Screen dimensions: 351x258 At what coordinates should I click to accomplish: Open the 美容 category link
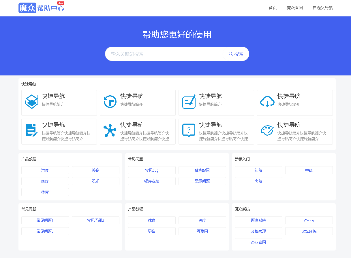click(95, 170)
